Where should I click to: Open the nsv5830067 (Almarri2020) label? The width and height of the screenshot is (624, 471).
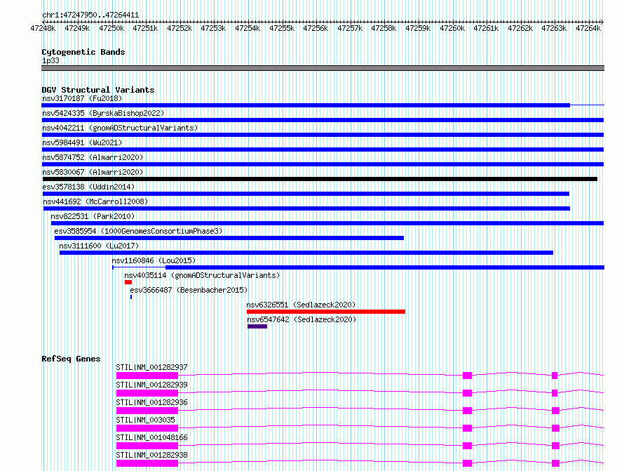point(93,172)
